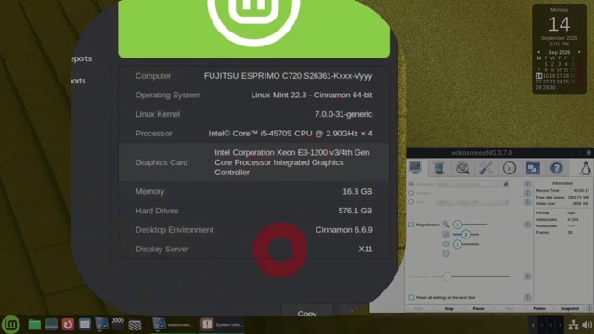Viewport: 594px width, 334px height.
Task: Open the Linux Mint start menu
Action: pyautogui.click(x=11, y=325)
